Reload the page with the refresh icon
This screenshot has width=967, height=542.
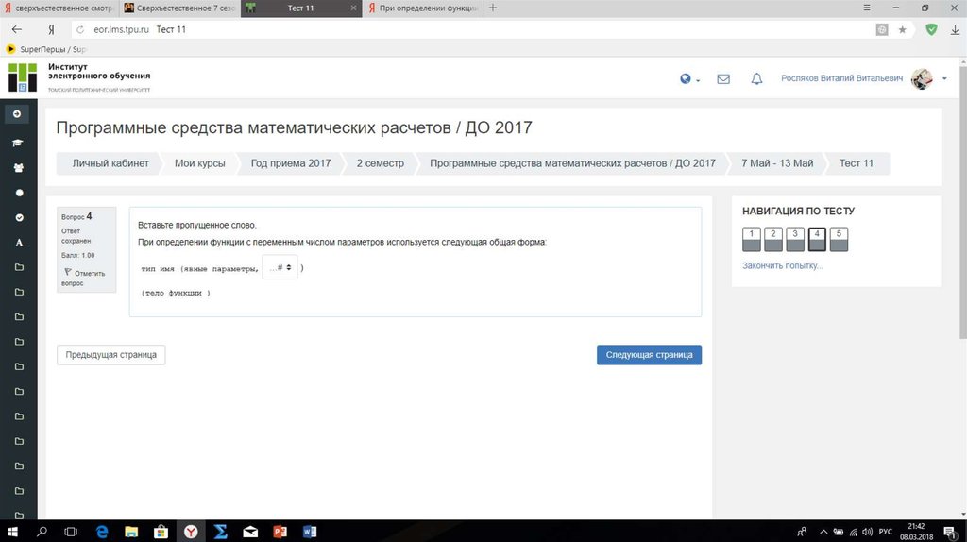(x=80, y=29)
